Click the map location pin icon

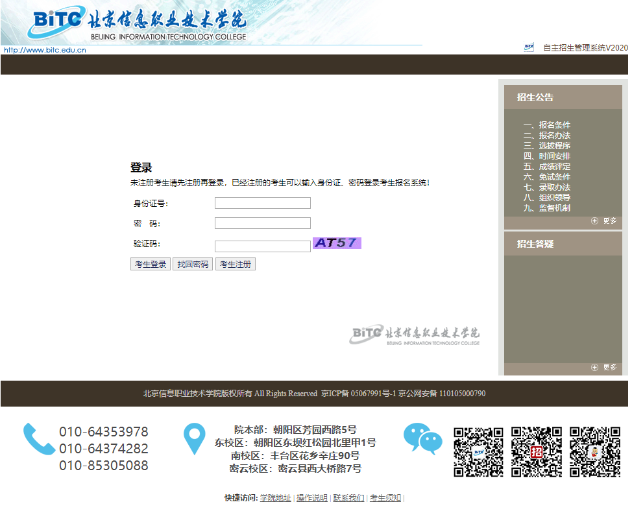[194, 438]
